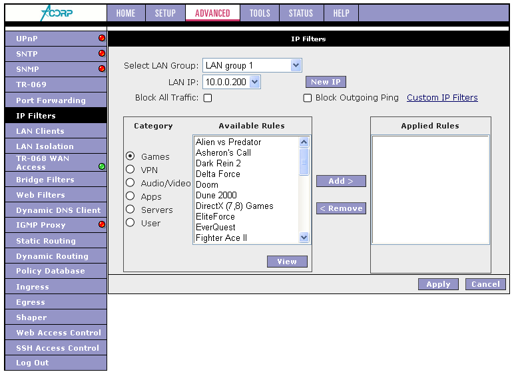Open LAN Isolation page
516x376 pixels.
tap(56, 146)
